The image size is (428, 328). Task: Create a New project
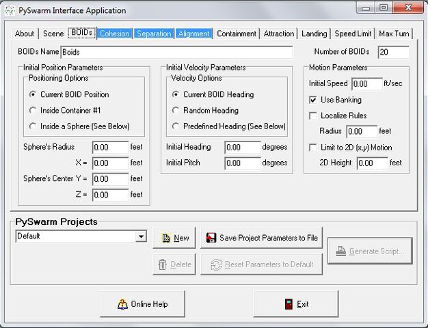174,238
